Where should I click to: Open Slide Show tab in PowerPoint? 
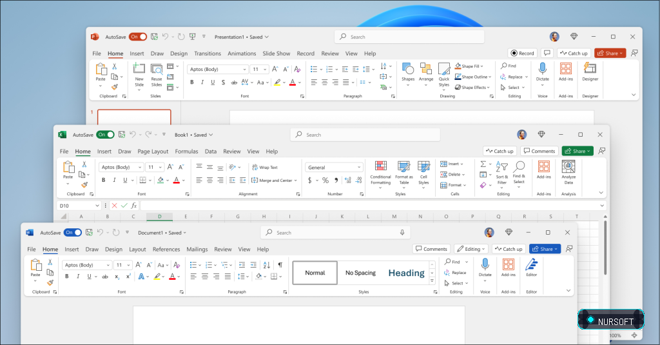point(276,54)
